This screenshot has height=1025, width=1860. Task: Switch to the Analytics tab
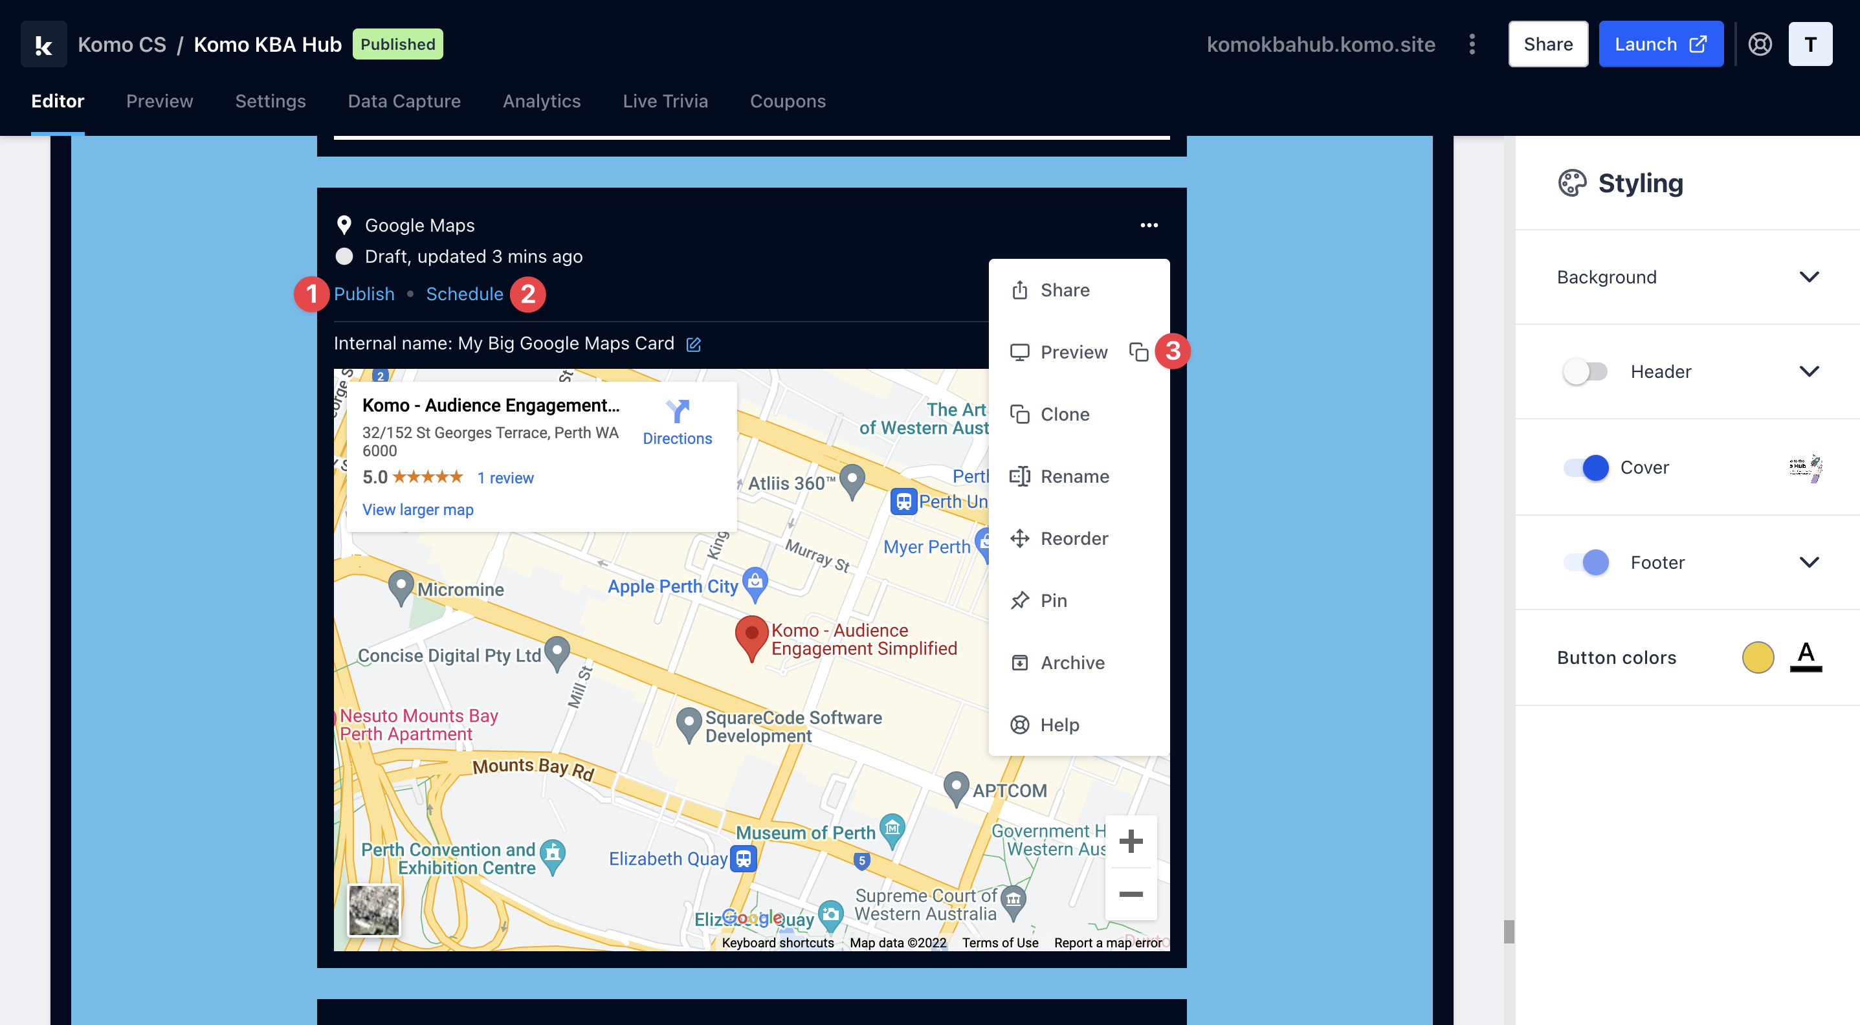click(x=542, y=101)
